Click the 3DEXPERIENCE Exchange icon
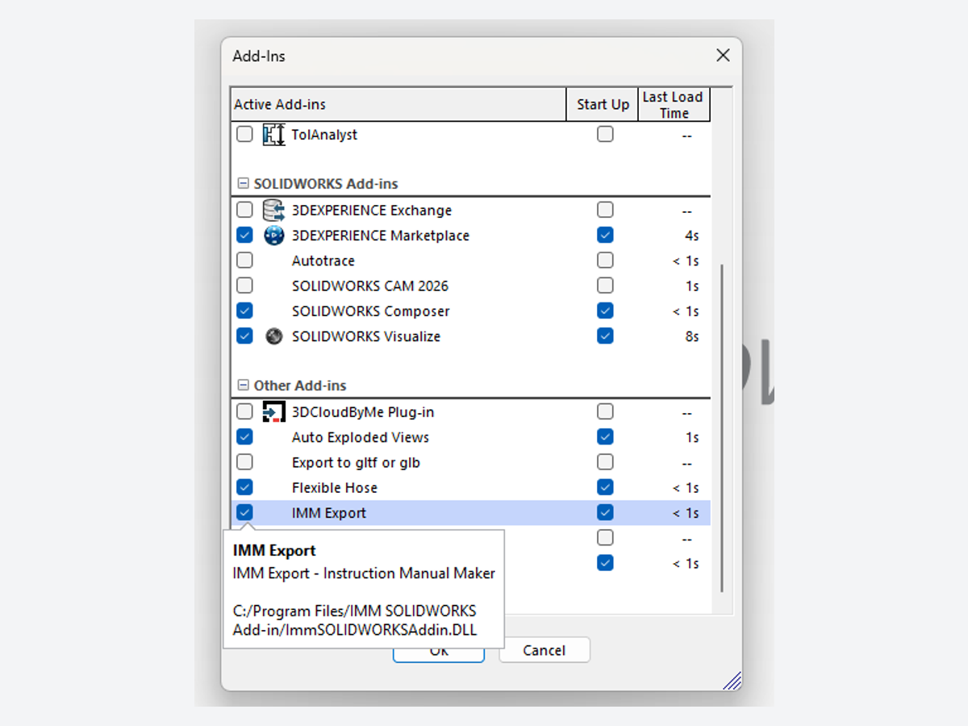This screenshot has width=968, height=726. click(274, 211)
